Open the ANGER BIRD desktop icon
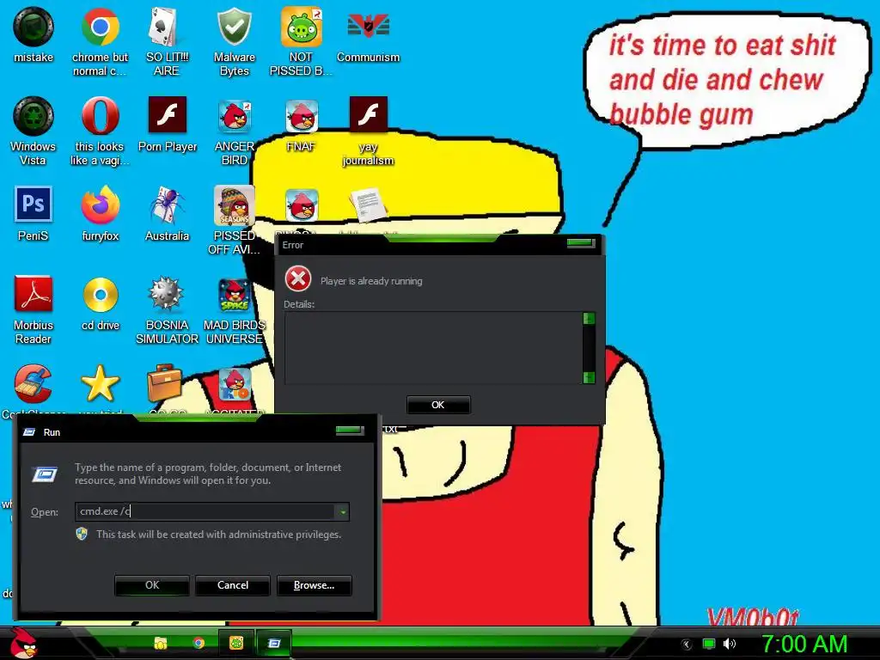The image size is (880, 660). pyautogui.click(x=234, y=116)
